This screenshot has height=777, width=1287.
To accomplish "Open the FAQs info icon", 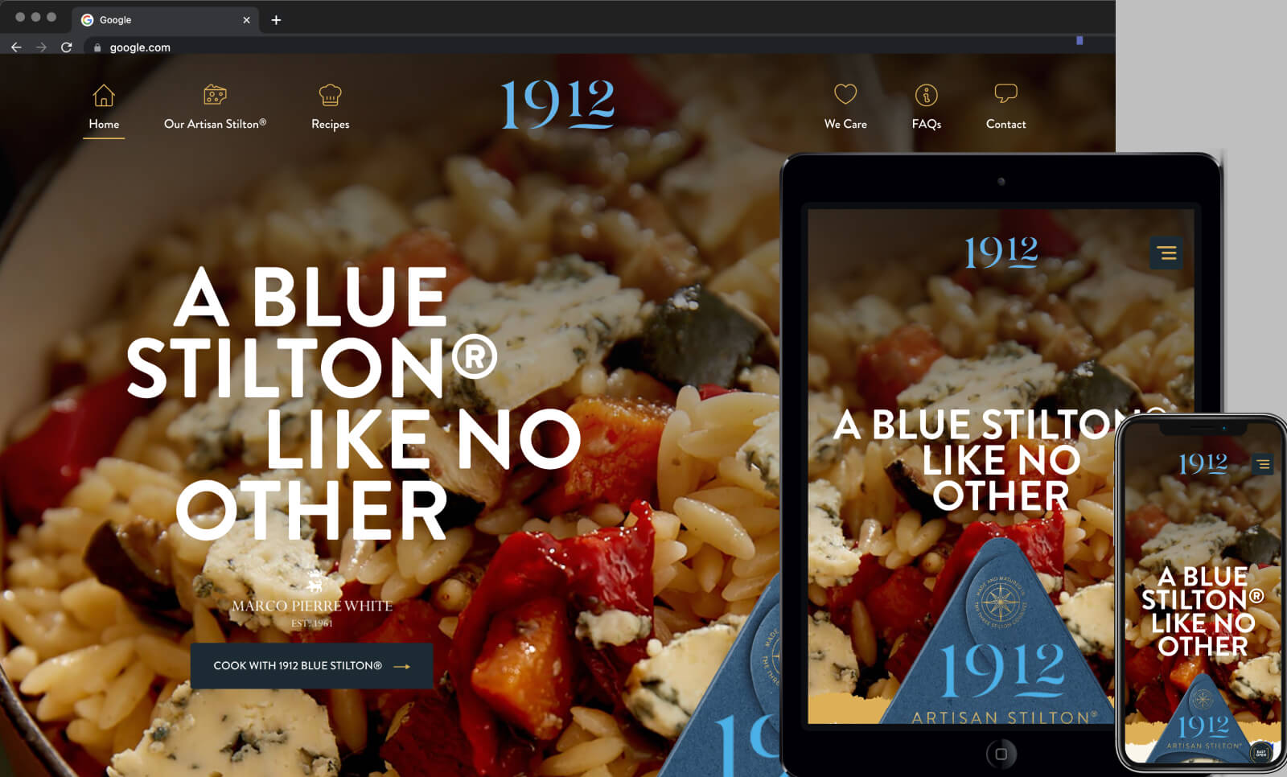I will (x=926, y=95).
